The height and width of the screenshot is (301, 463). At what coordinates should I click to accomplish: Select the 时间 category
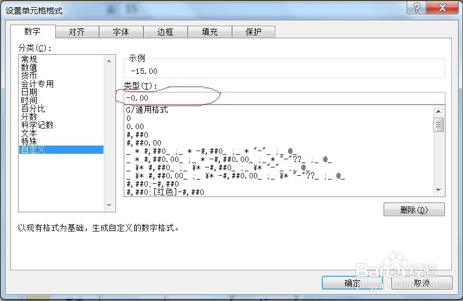tap(61, 101)
